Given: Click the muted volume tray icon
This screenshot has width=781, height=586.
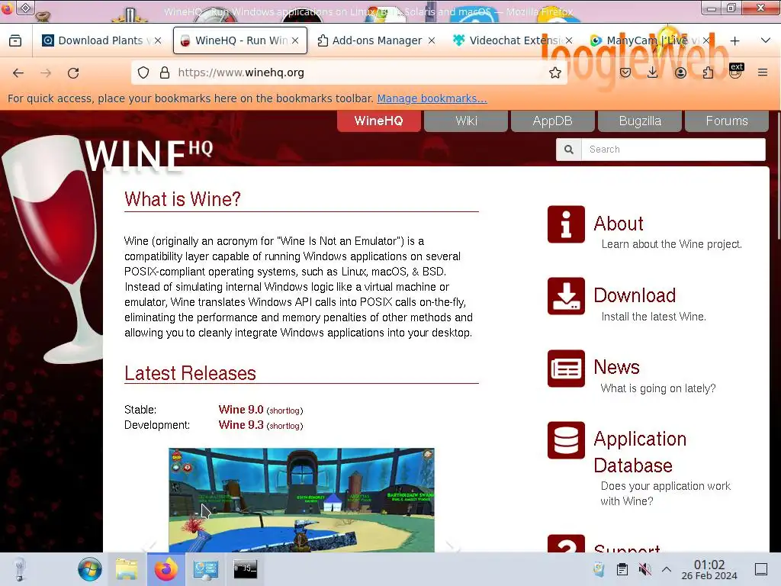Looking at the screenshot, I should (x=644, y=569).
